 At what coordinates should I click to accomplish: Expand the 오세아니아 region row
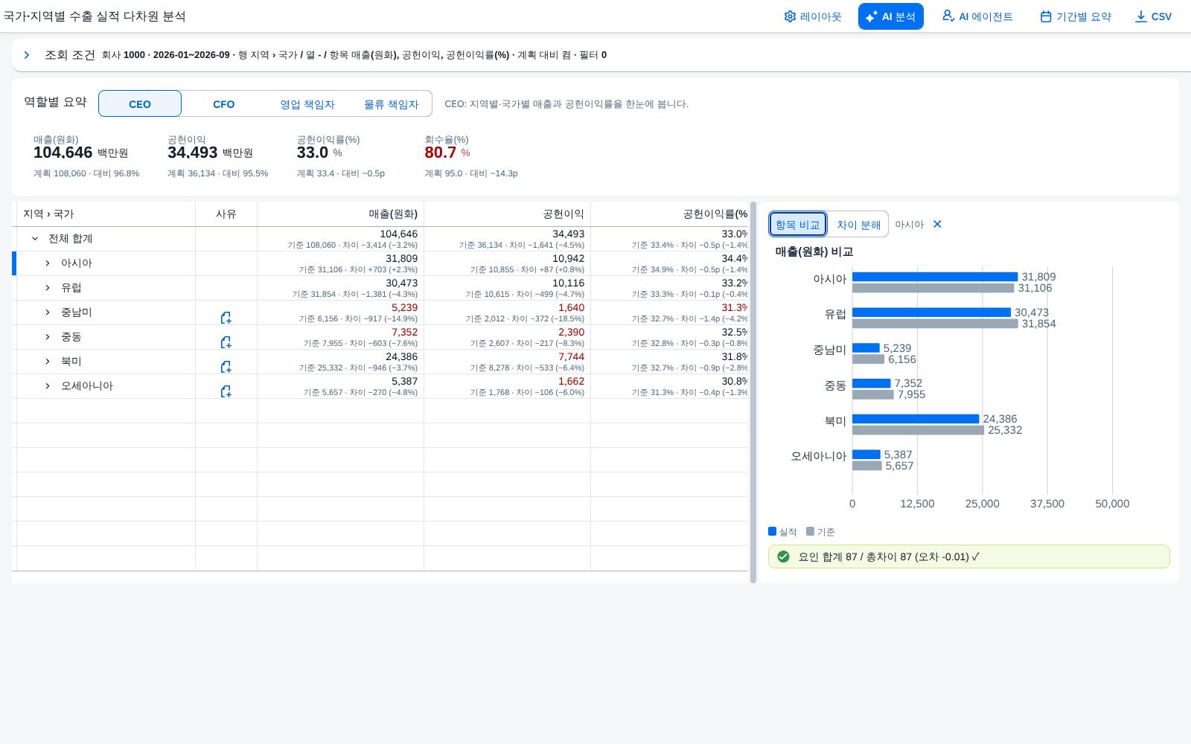pos(48,386)
